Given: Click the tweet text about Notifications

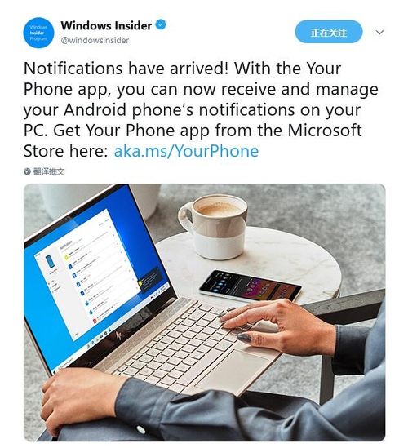Looking at the screenshot, I should pyautogui.click(x=201, y=109).
